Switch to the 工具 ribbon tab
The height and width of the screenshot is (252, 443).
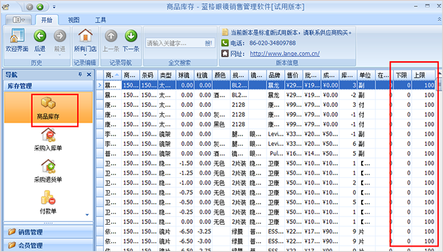(101, 20)
